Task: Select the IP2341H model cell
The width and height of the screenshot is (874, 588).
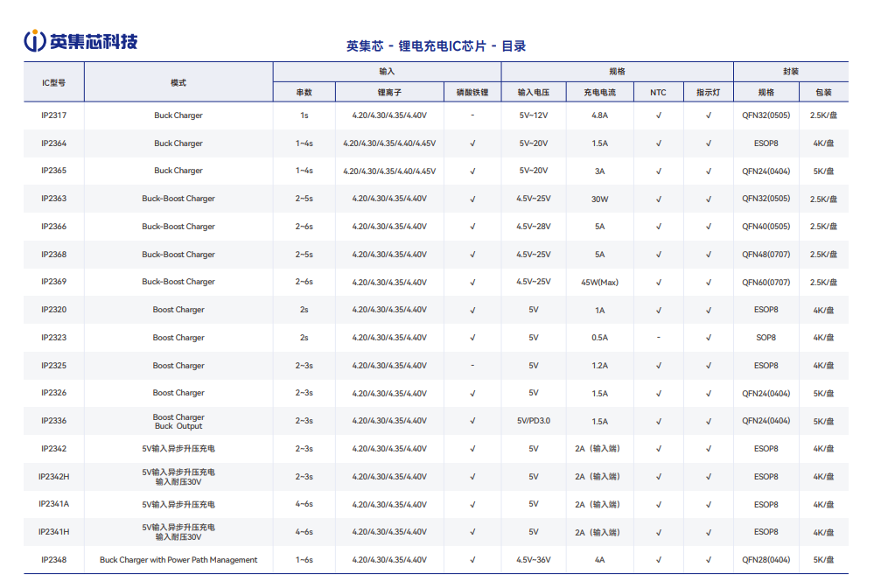Action: point(53,532)
